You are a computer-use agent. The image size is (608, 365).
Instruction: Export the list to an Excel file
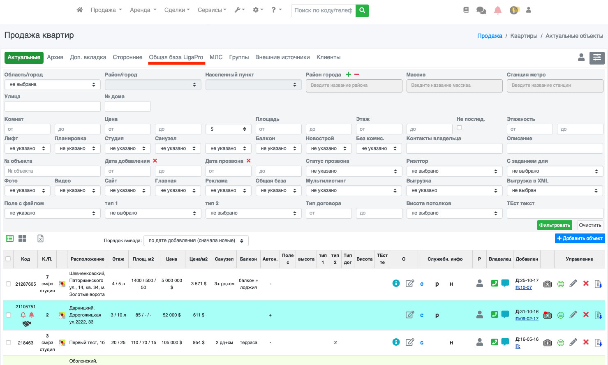click(40, 238)
